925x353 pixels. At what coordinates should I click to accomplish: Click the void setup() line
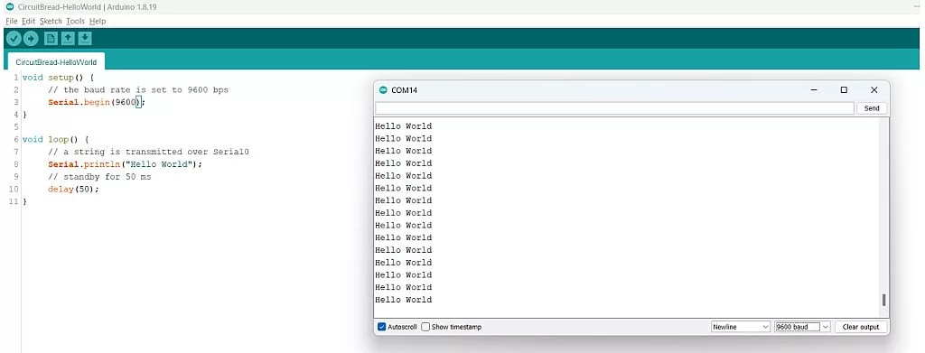point(59,78)
